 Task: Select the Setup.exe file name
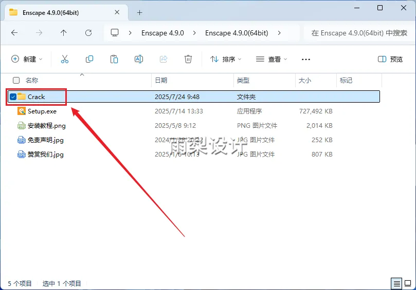[42, 111]
